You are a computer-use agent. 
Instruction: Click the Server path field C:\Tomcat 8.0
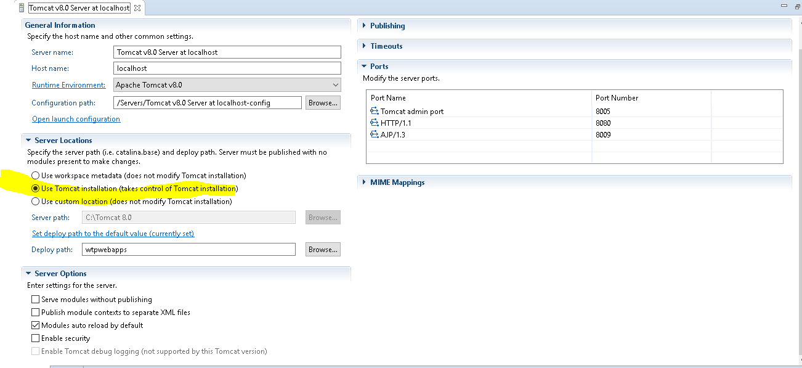(x=188, y=218)
